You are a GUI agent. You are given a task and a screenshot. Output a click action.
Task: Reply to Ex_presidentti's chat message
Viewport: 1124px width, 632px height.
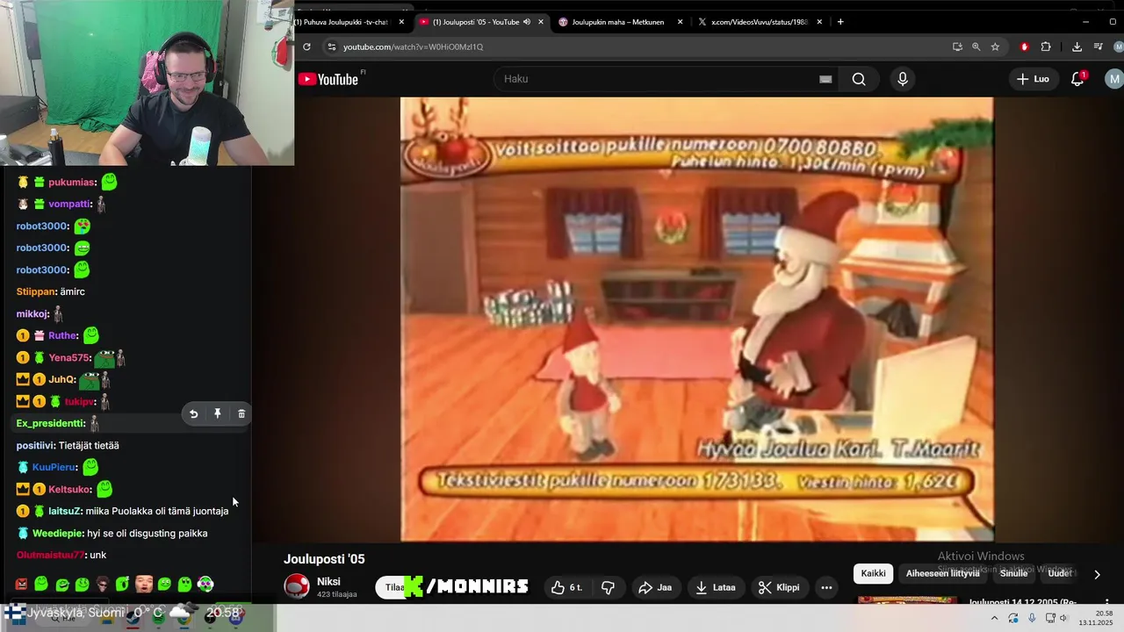pyautogui.click(x=194, y=413)
